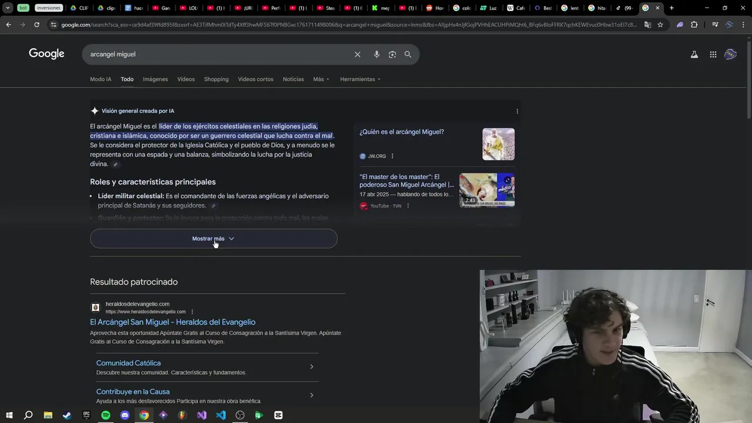The width and height of the screenshot is (752, 423).
Task: Click the Chrome address bar URL
Action: pos(349,25)
